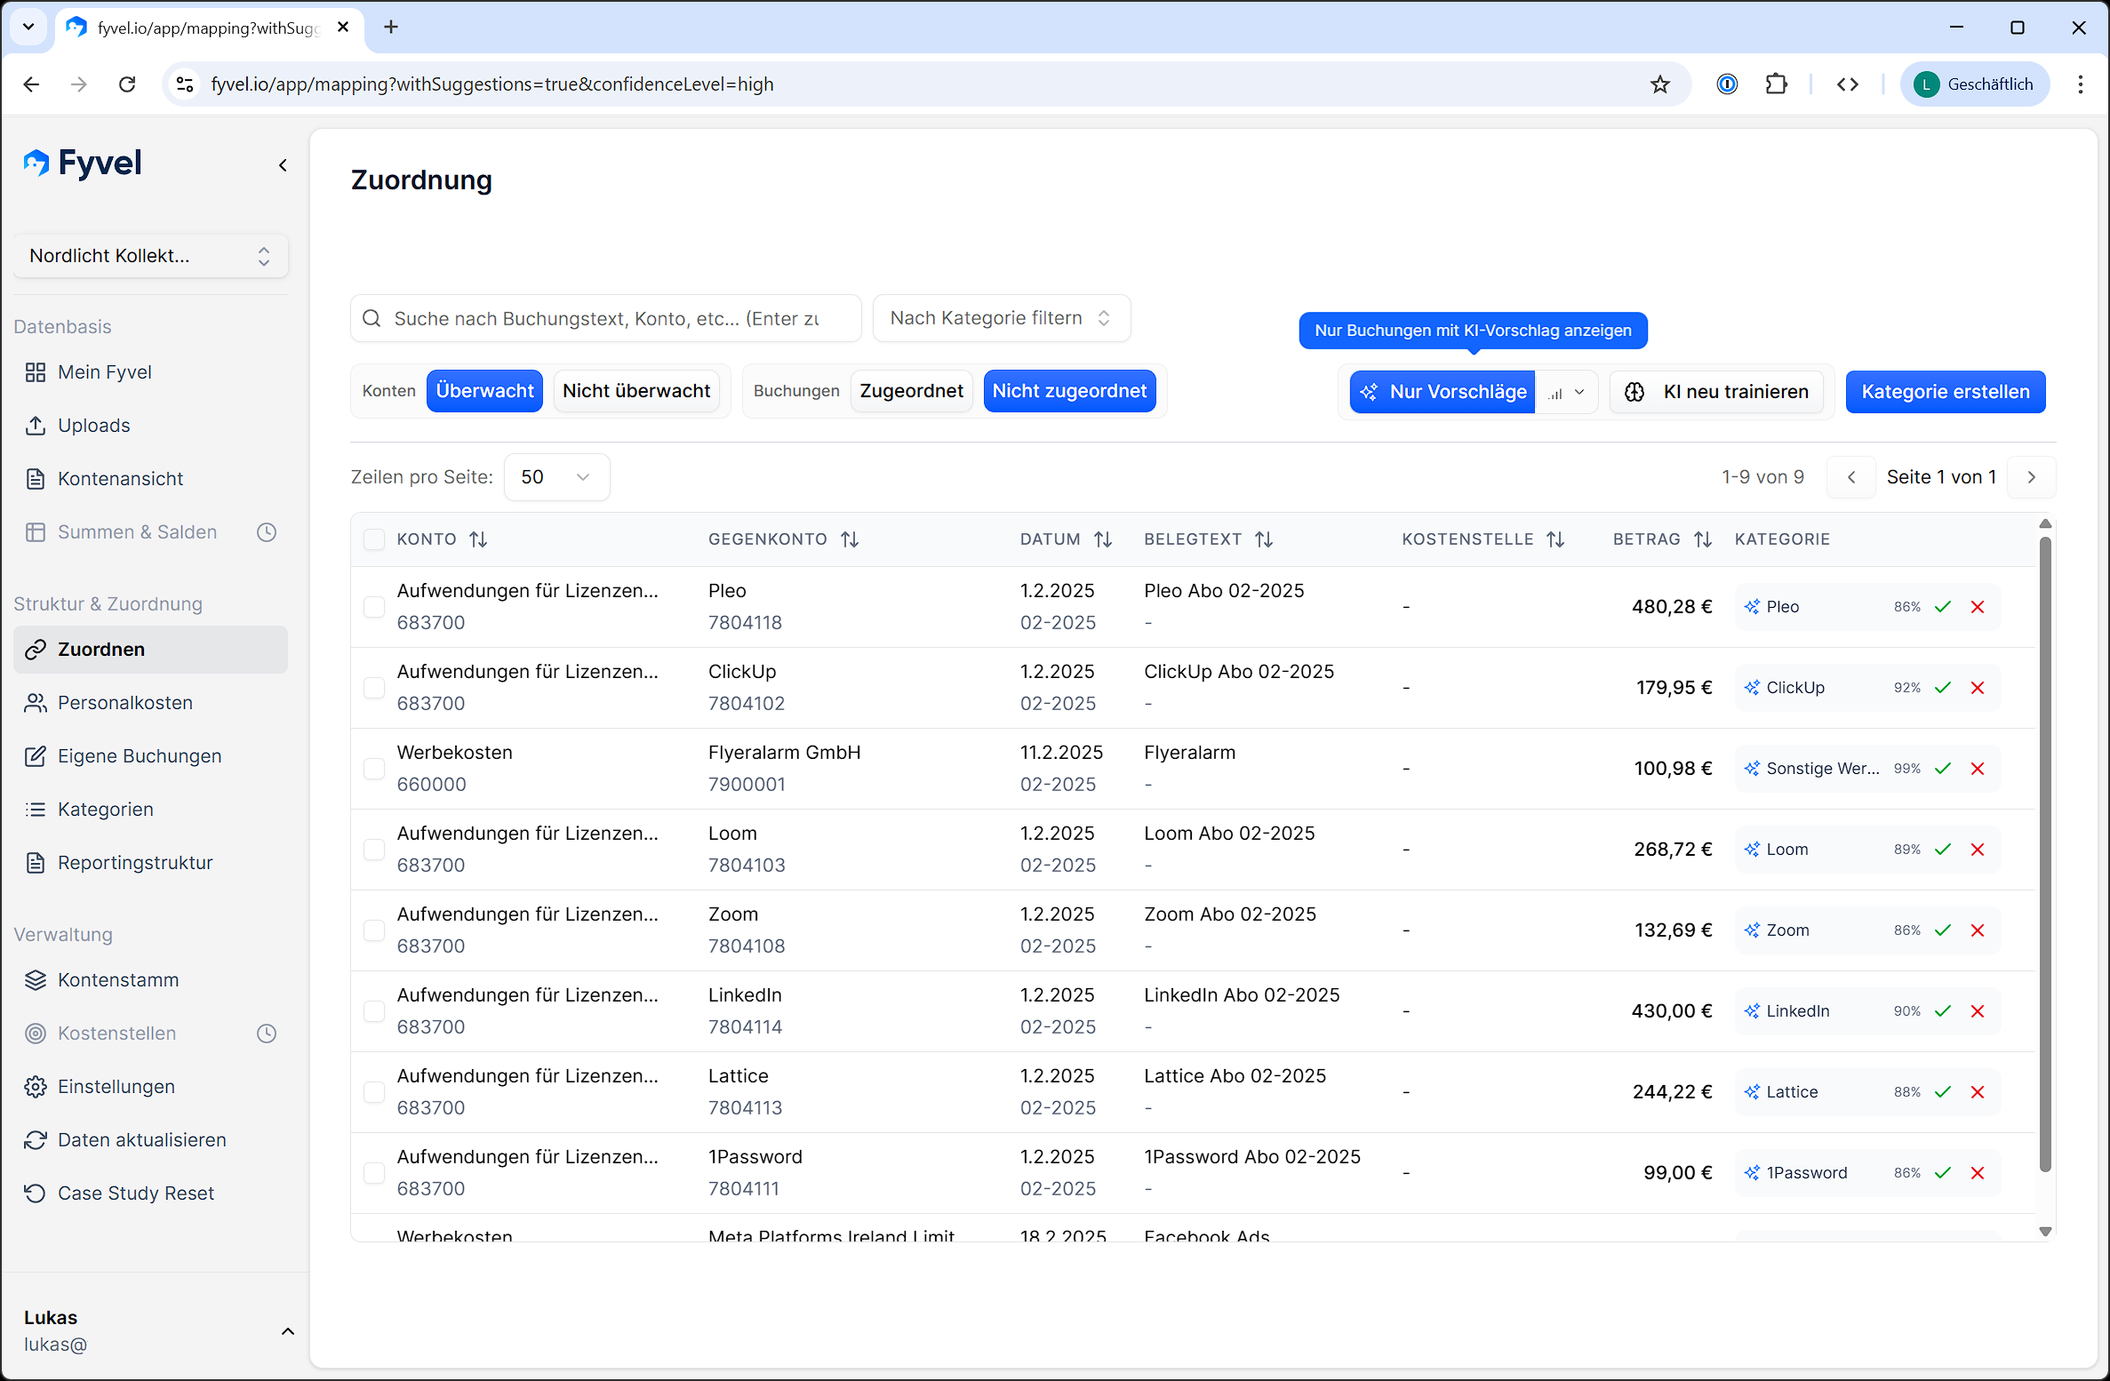
Task: Select the Pleo Abo 02-2025 row checkbox
Action: click(374, 607)
